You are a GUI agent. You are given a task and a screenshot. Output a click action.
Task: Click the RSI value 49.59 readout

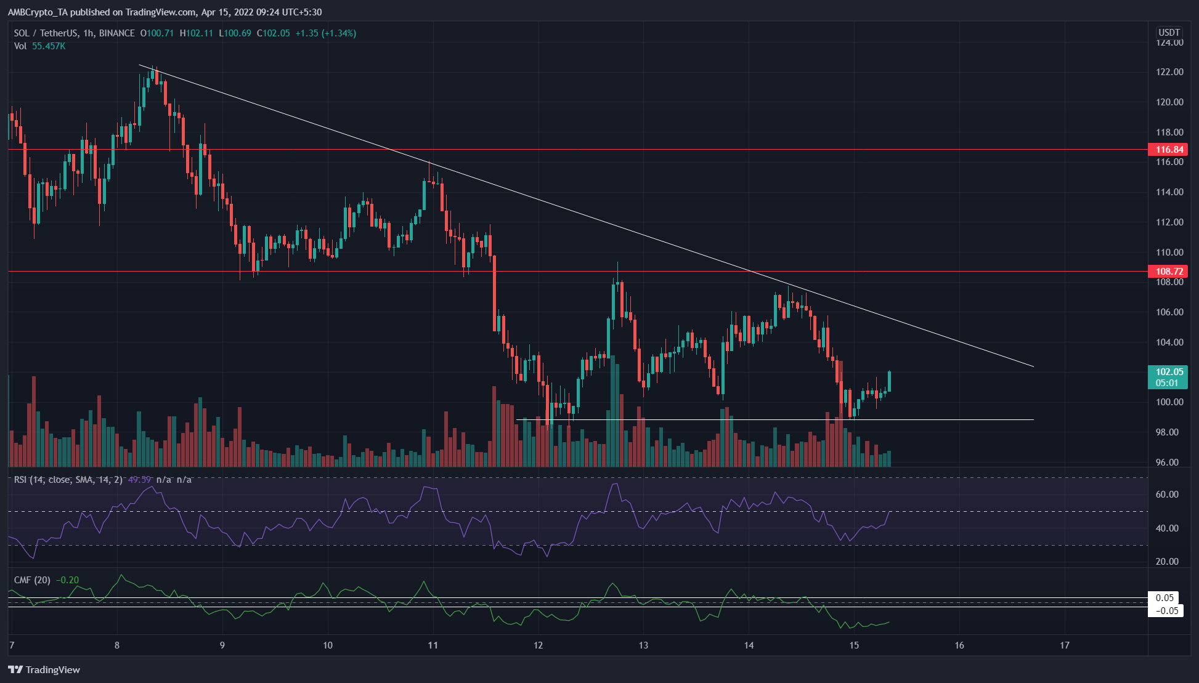[x=139, y=480]
